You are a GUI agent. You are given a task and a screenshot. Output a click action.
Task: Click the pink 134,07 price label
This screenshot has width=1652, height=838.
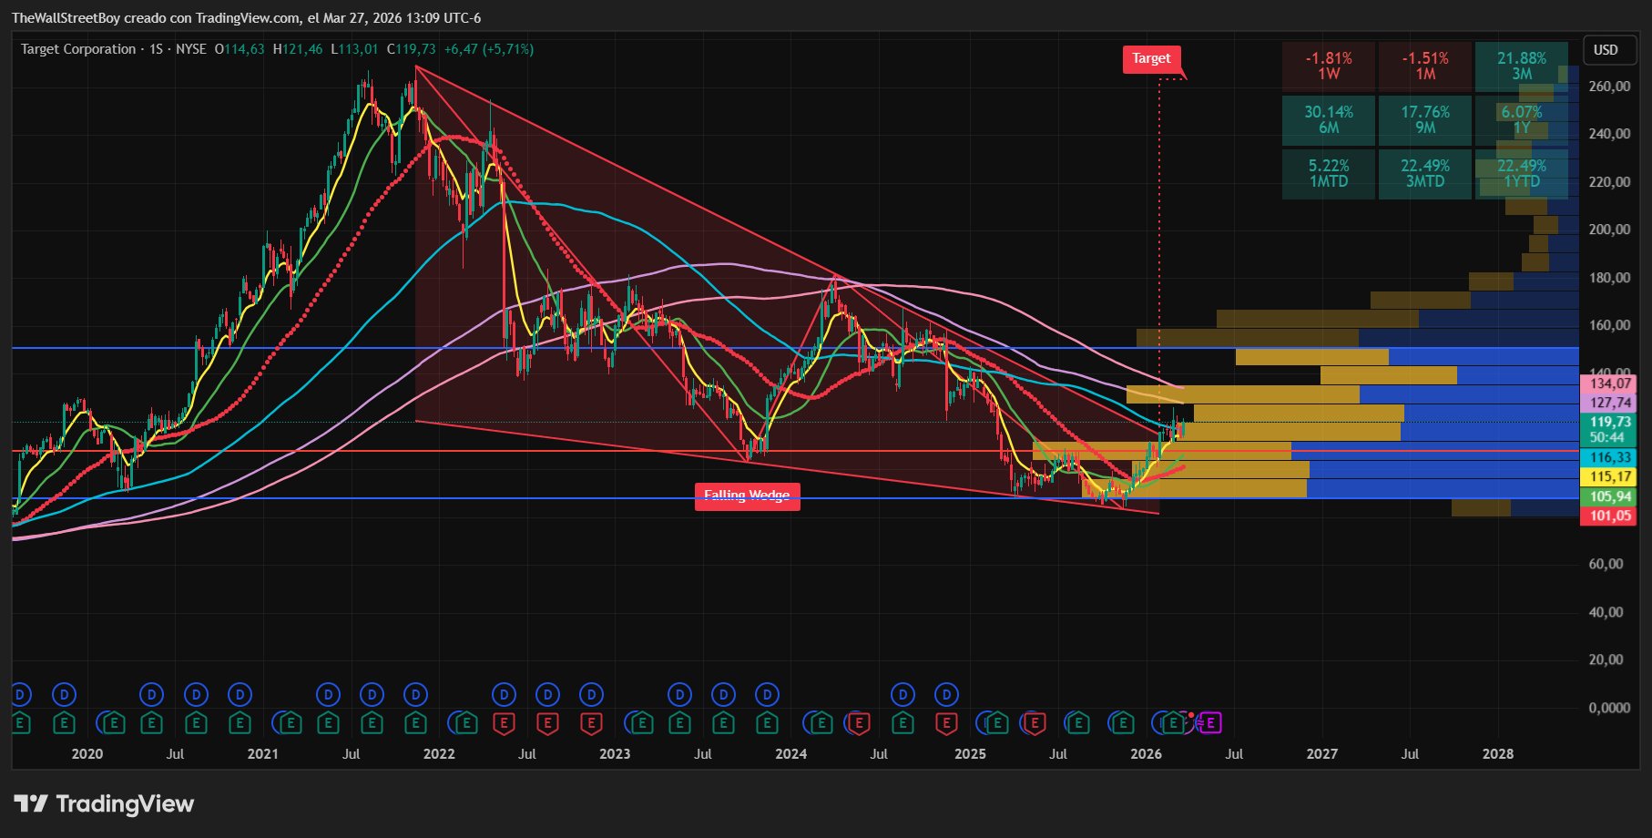pos(1610,383)
